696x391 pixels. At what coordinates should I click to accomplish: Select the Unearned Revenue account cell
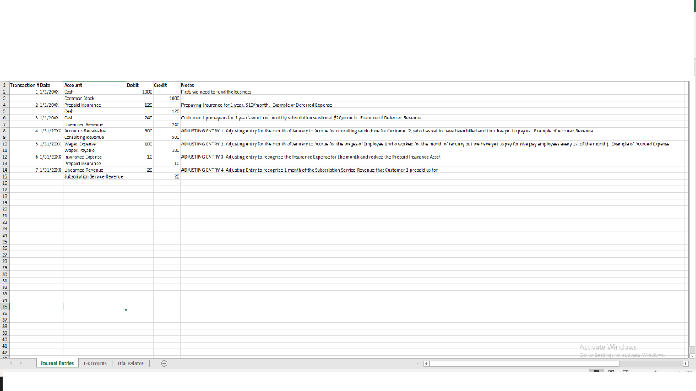(x=84, y=124)
